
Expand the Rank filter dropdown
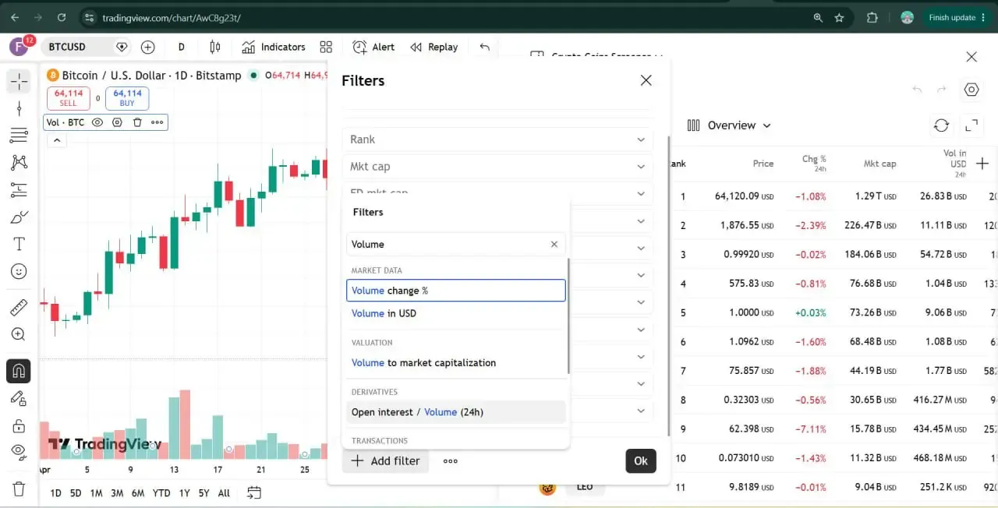click(497, 139)
